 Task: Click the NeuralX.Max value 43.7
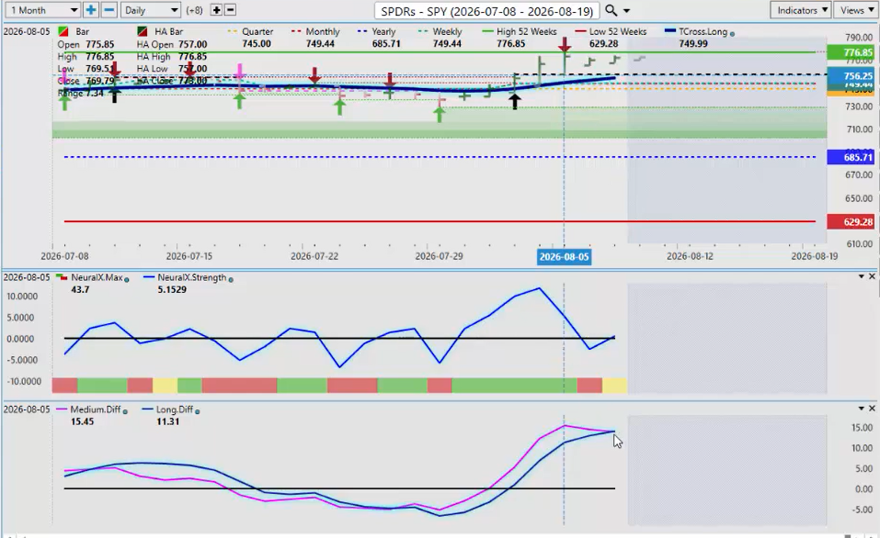(x=80, y=290)
